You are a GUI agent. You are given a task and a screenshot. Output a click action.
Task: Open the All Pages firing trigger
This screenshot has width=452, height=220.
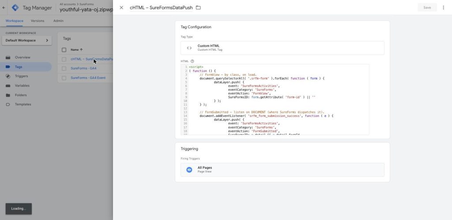pyautogui.click(x=282, y=170)
